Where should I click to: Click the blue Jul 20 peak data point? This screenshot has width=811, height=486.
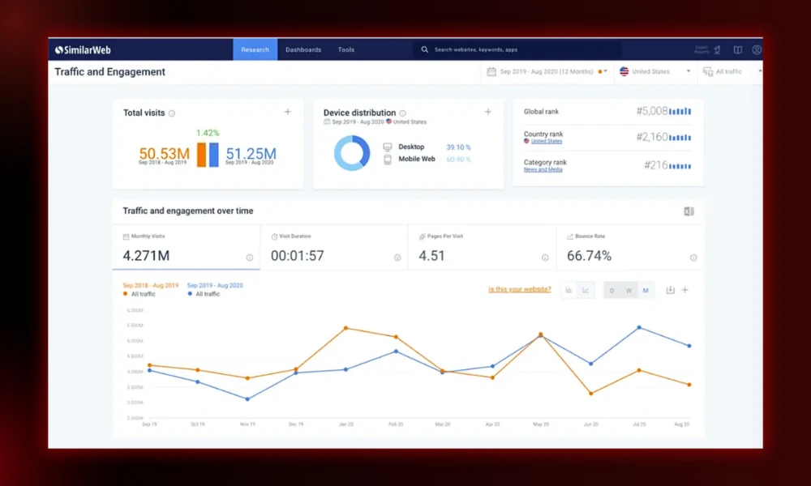639,327
